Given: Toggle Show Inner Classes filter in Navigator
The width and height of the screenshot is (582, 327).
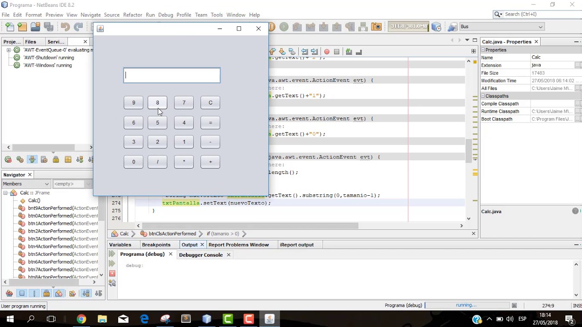Looking at the screenshot, I should coord(59,293).
